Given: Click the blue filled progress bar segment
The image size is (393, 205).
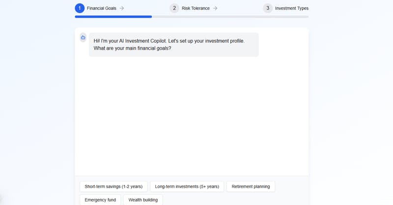Looking at the screenshot, I should [113, 17].
